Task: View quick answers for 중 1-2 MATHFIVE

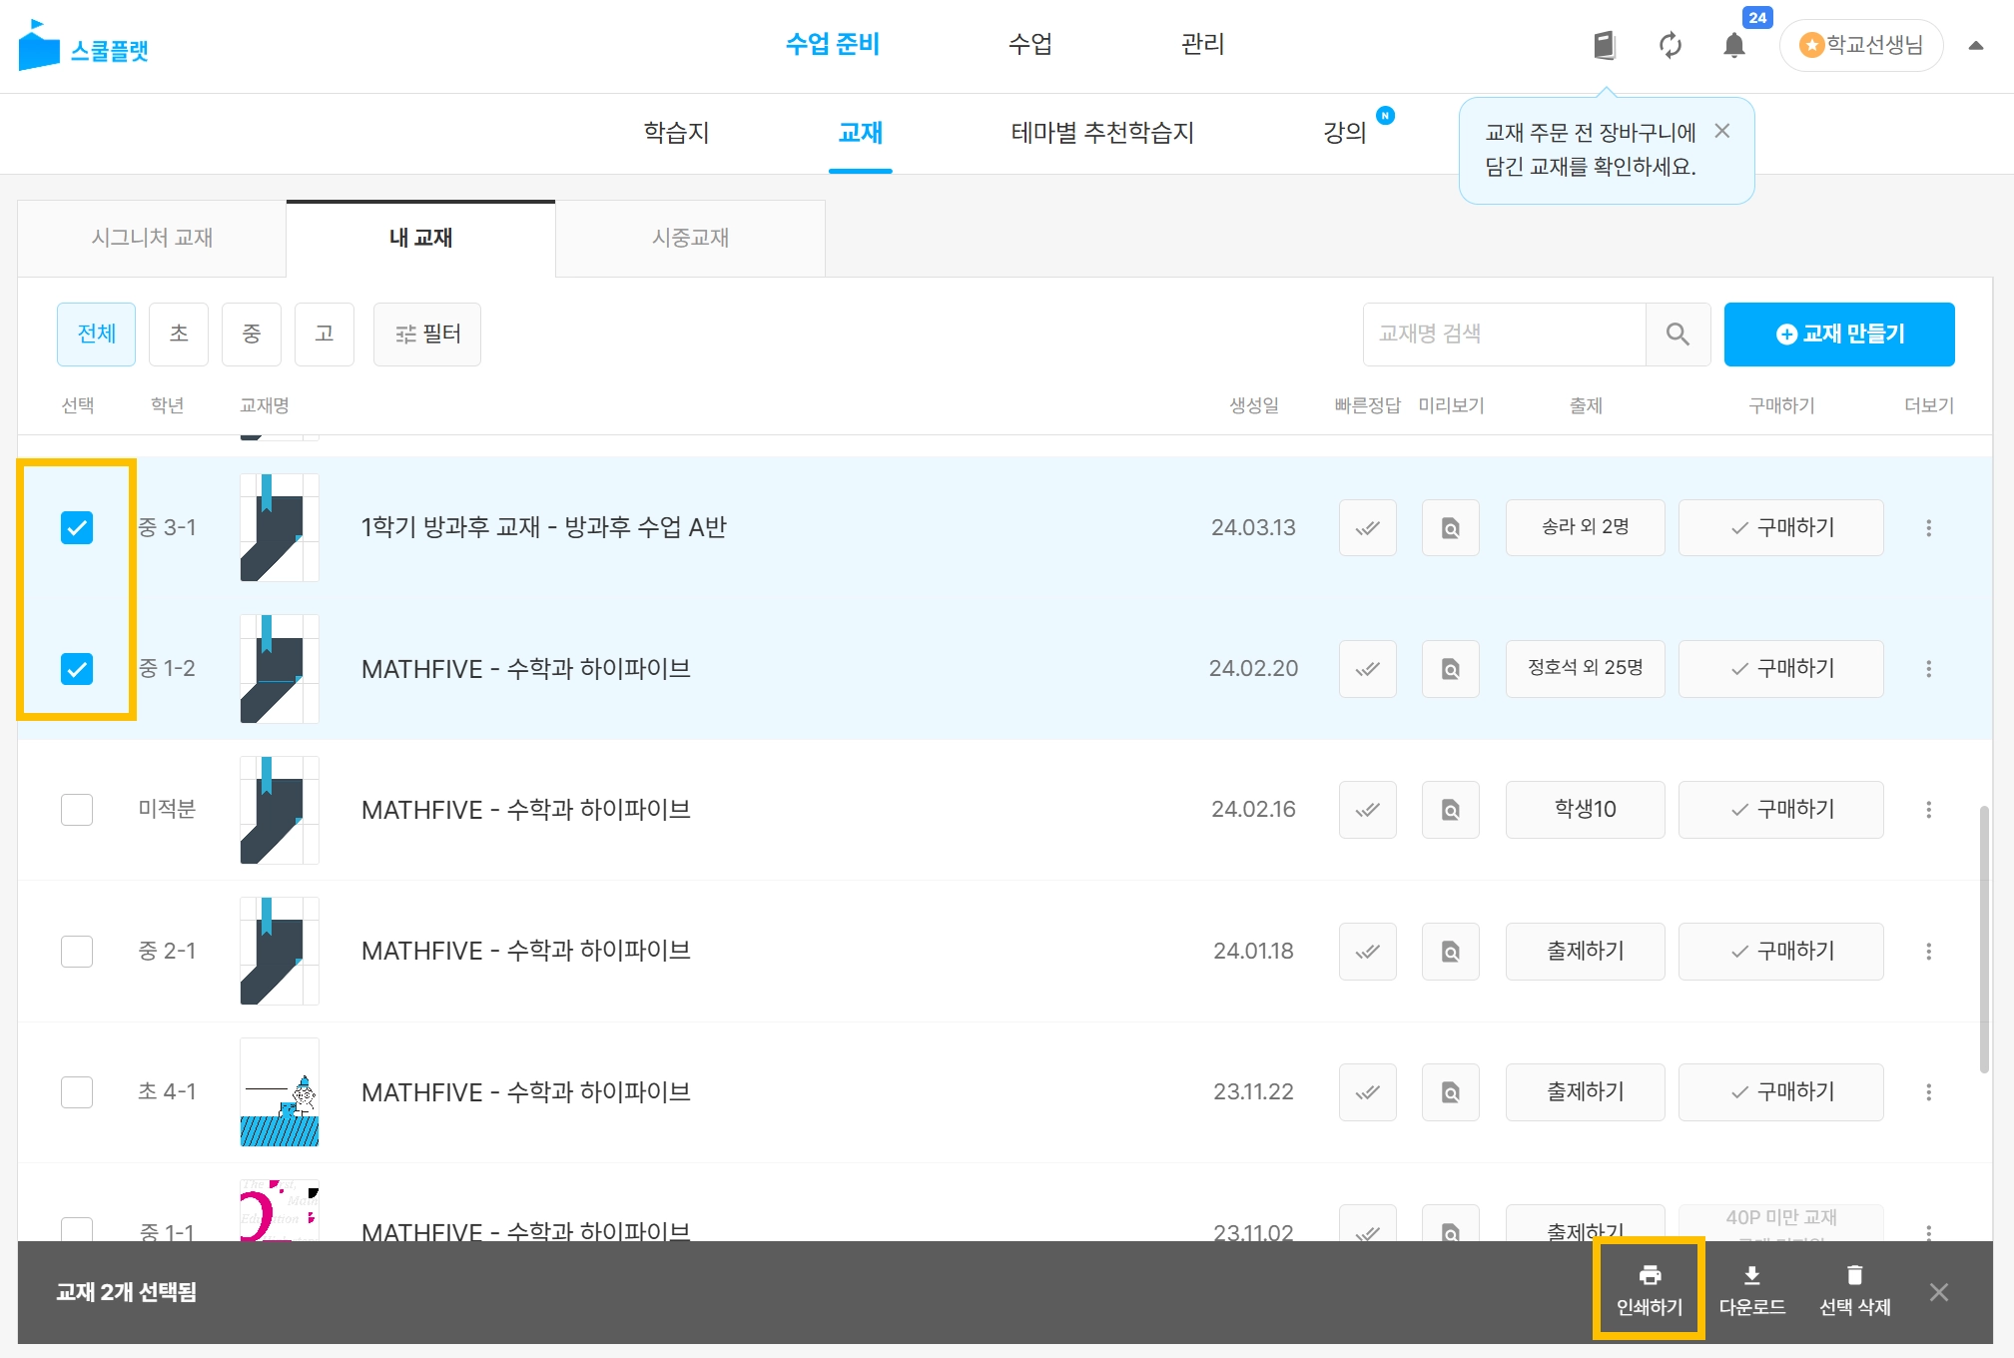Action: coord(1367,669)
